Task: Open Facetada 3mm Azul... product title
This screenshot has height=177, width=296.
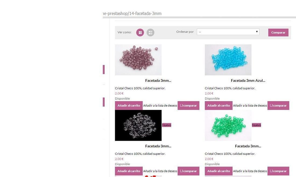Action: tap(248, 80)
